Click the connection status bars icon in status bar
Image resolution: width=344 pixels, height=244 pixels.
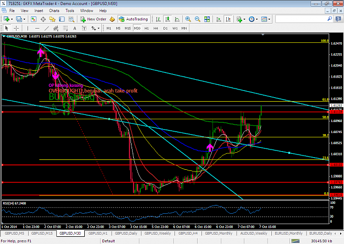tap(296, 241)
